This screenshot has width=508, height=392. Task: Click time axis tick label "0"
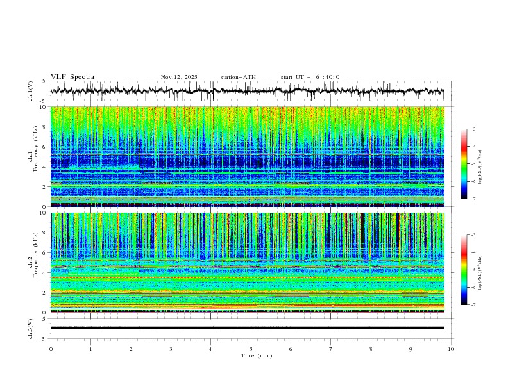(x=51, y=349)
